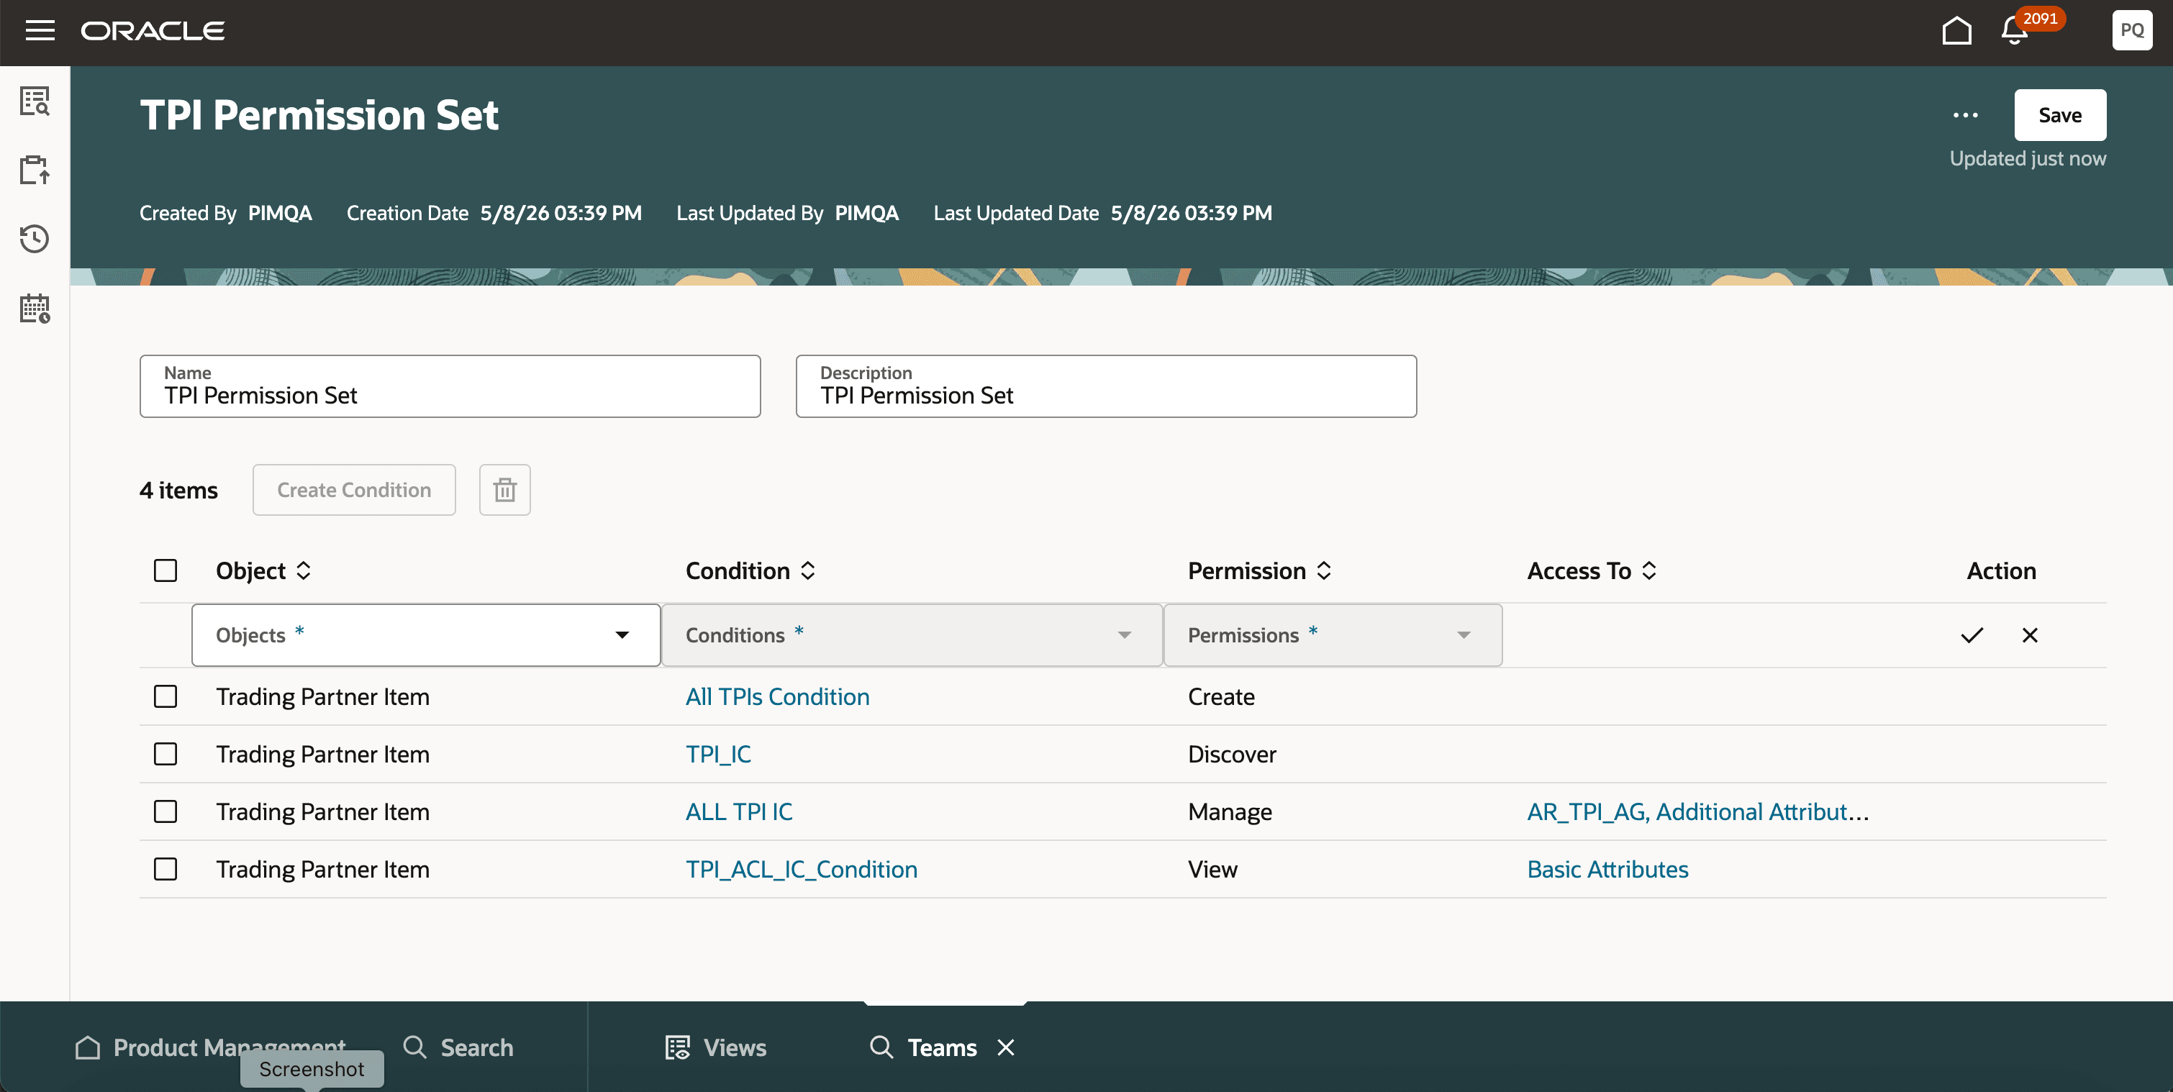The height and width of the screenshot is (1092, 2173).
Task: Open the Basic Attributes link
Action: [x=1608, y=868]
